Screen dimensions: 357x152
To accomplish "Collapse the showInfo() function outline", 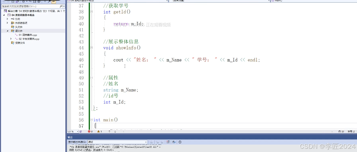I will [x=92, y=48].
